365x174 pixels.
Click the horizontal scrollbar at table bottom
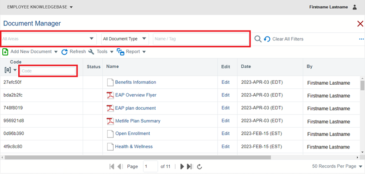tap(138, 157)
